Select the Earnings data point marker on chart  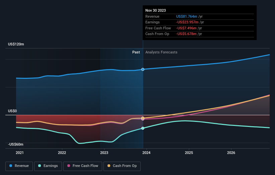pyautogui.click(x=143, y=128)
